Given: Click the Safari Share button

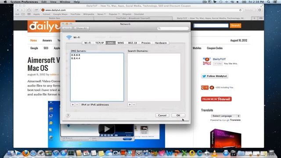Looking at the screenshot, I should pos(36,10).
